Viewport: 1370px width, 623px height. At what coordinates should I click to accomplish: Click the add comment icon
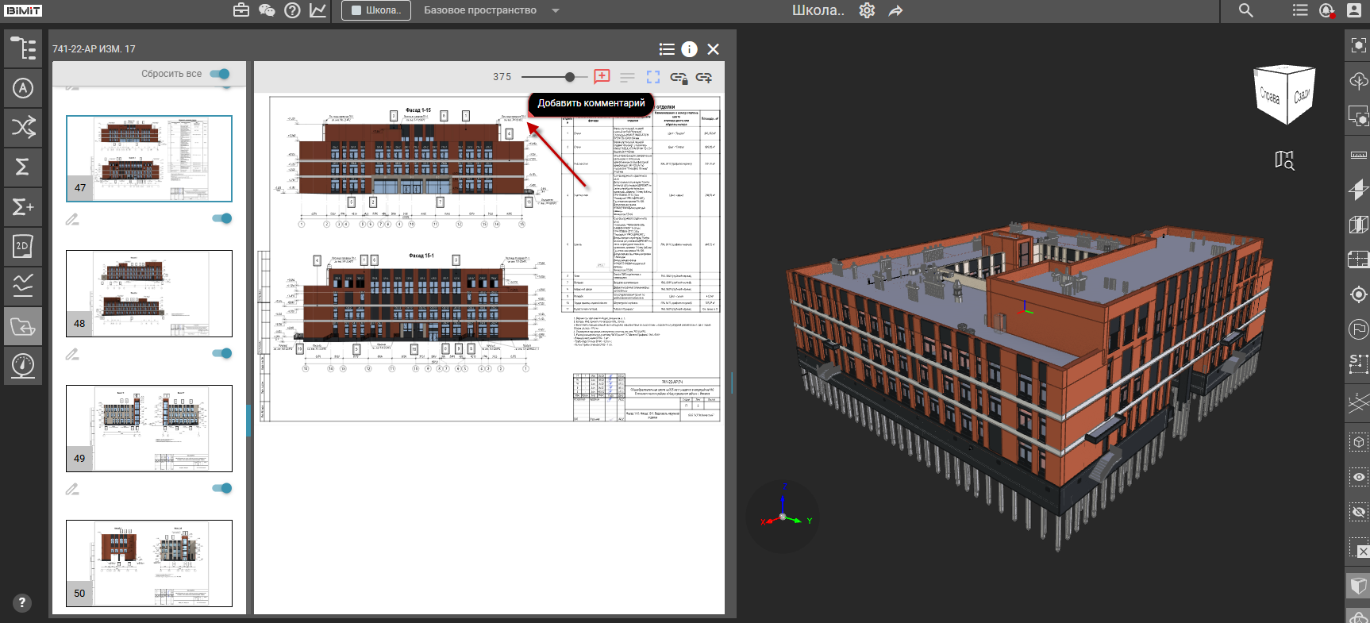click(x=602, y=77)
